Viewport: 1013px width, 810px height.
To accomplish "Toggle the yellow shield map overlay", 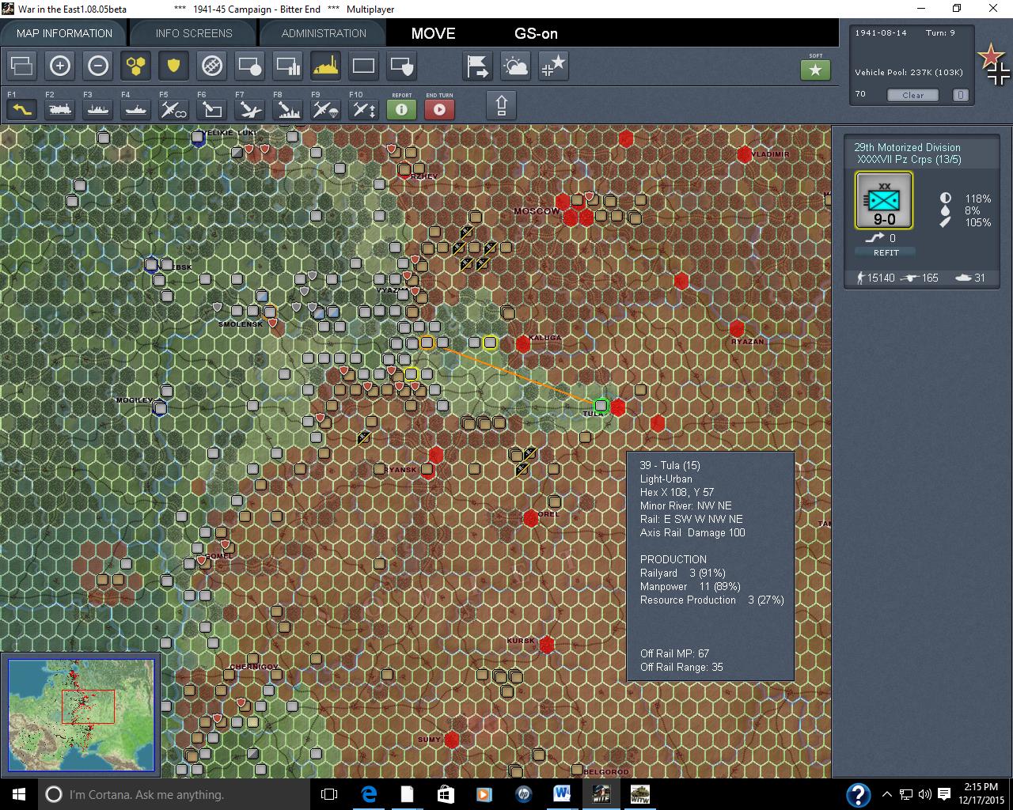I will (x=174, y=66).
